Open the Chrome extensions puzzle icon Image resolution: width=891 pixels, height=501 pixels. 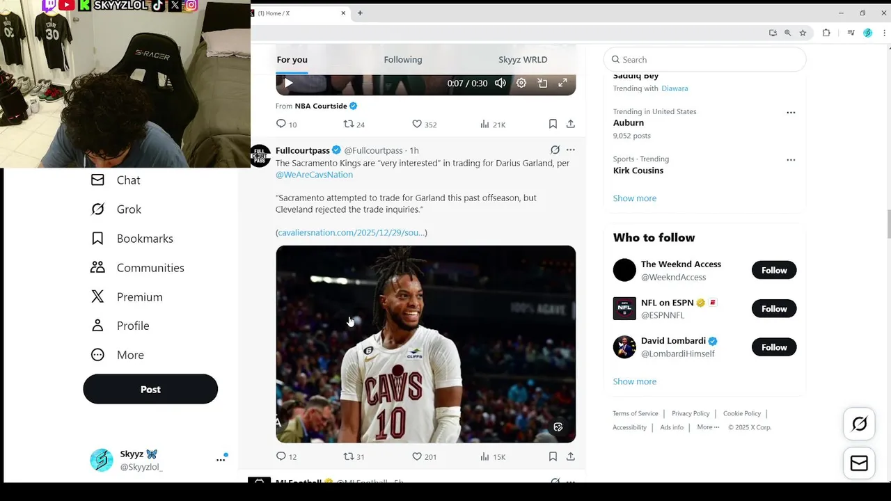click(826, 33)
